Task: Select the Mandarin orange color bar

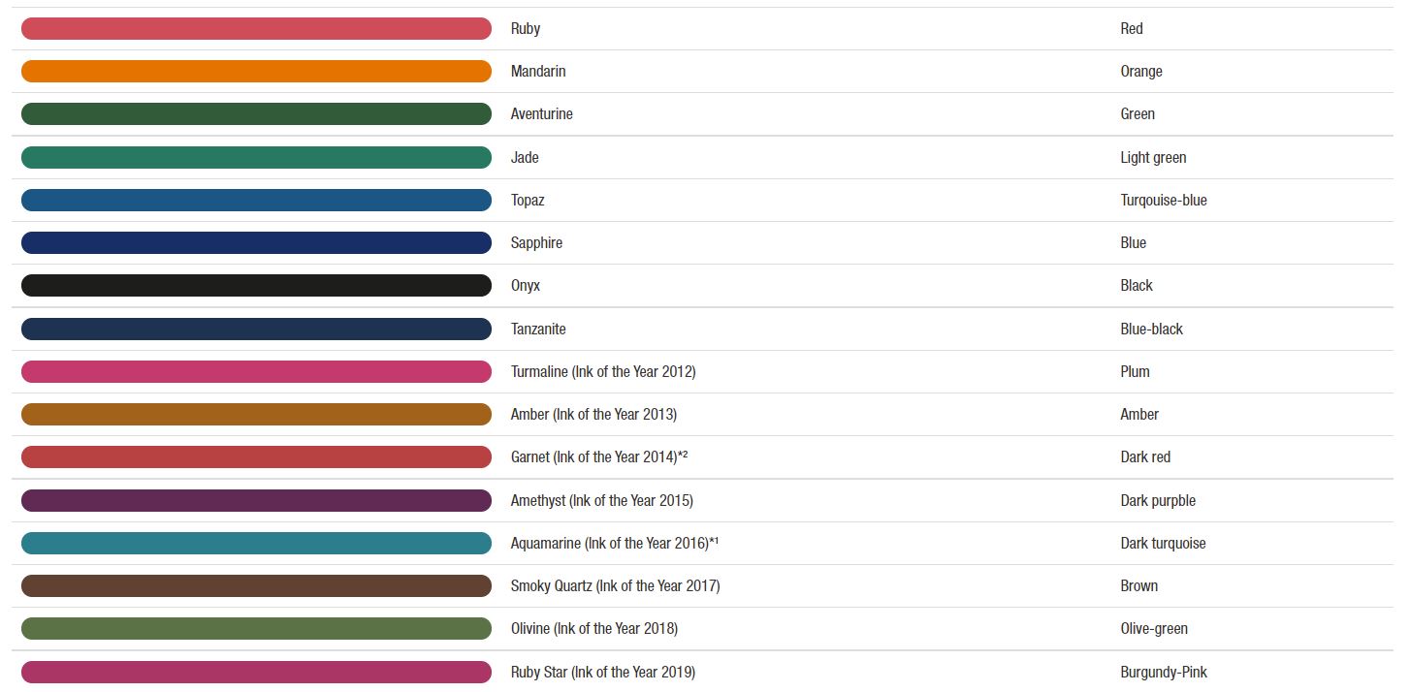Action: click(x=256, y=72)
